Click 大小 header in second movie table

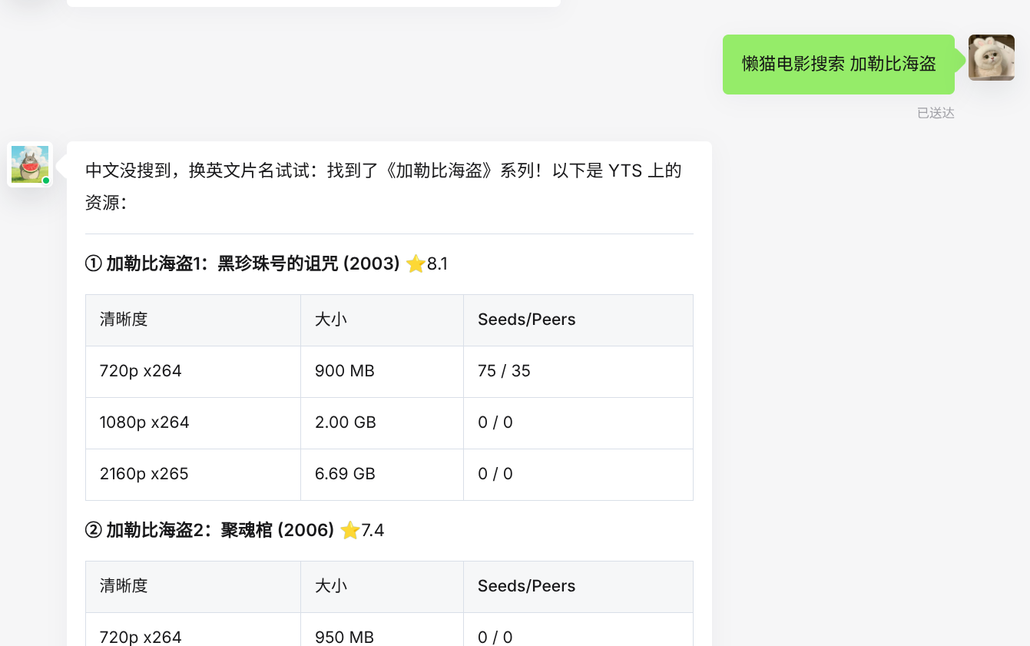[382, 587]
